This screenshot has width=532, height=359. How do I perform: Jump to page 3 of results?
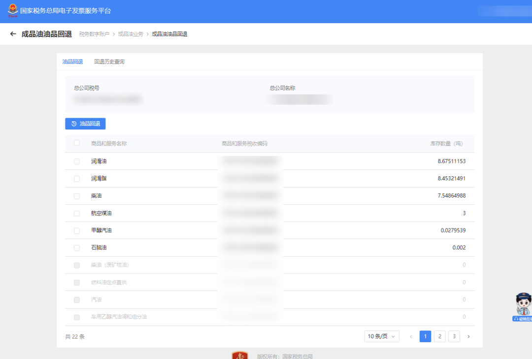[454, 336]
